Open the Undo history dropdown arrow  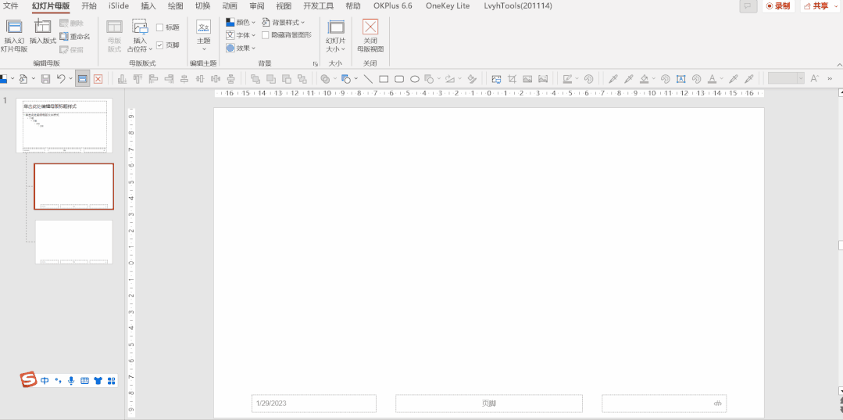[x=70, y=79]
